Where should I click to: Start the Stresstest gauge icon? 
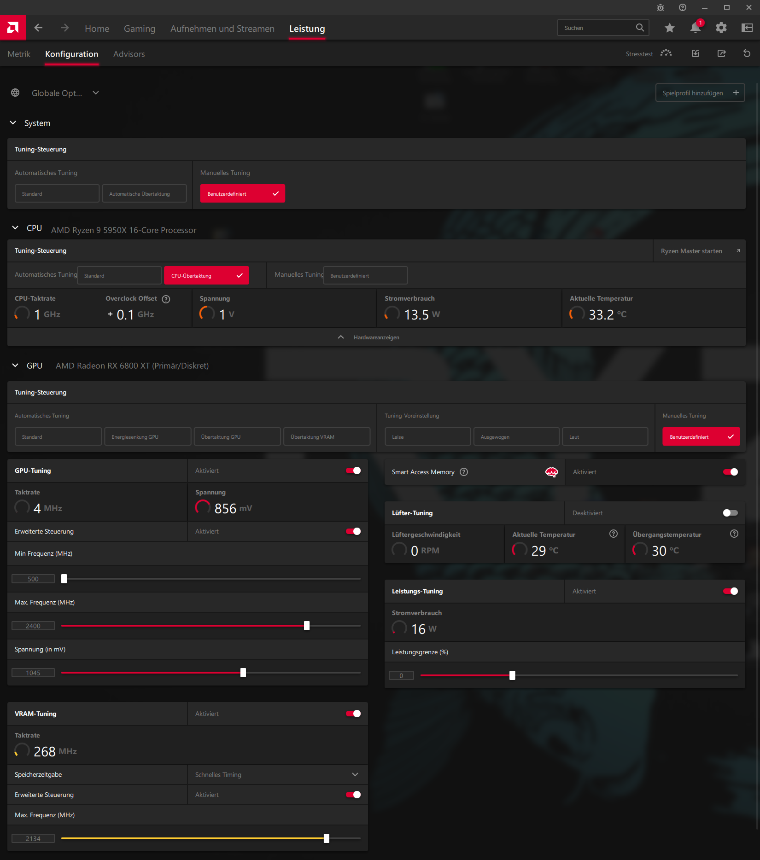(x=666, y=54)
